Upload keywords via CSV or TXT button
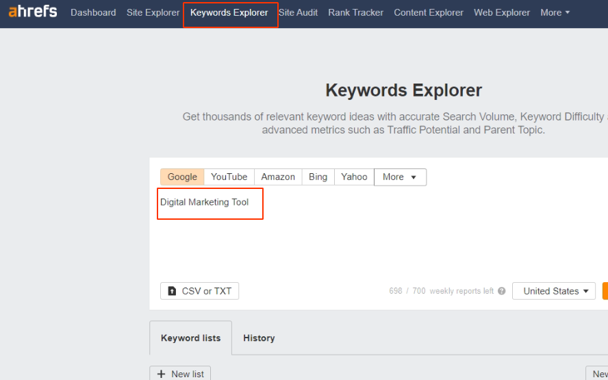This screenshot has height=380, width=608. 199,291
